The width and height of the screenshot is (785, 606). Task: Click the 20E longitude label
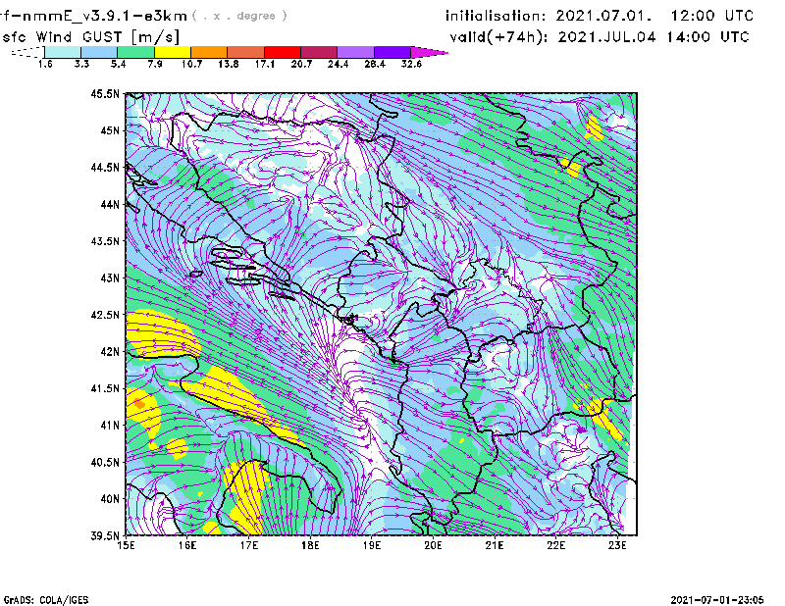(x=433, y=545)
